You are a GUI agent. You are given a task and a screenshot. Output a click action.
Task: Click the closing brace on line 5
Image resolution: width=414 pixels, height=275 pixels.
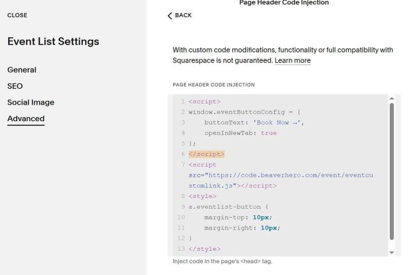pyautogui.click(x=192, y=144)
